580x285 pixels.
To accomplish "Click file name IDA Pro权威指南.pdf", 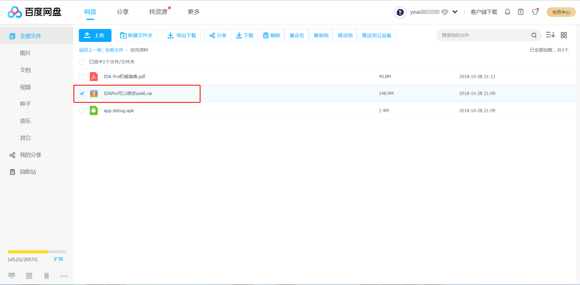I will 124,77.
